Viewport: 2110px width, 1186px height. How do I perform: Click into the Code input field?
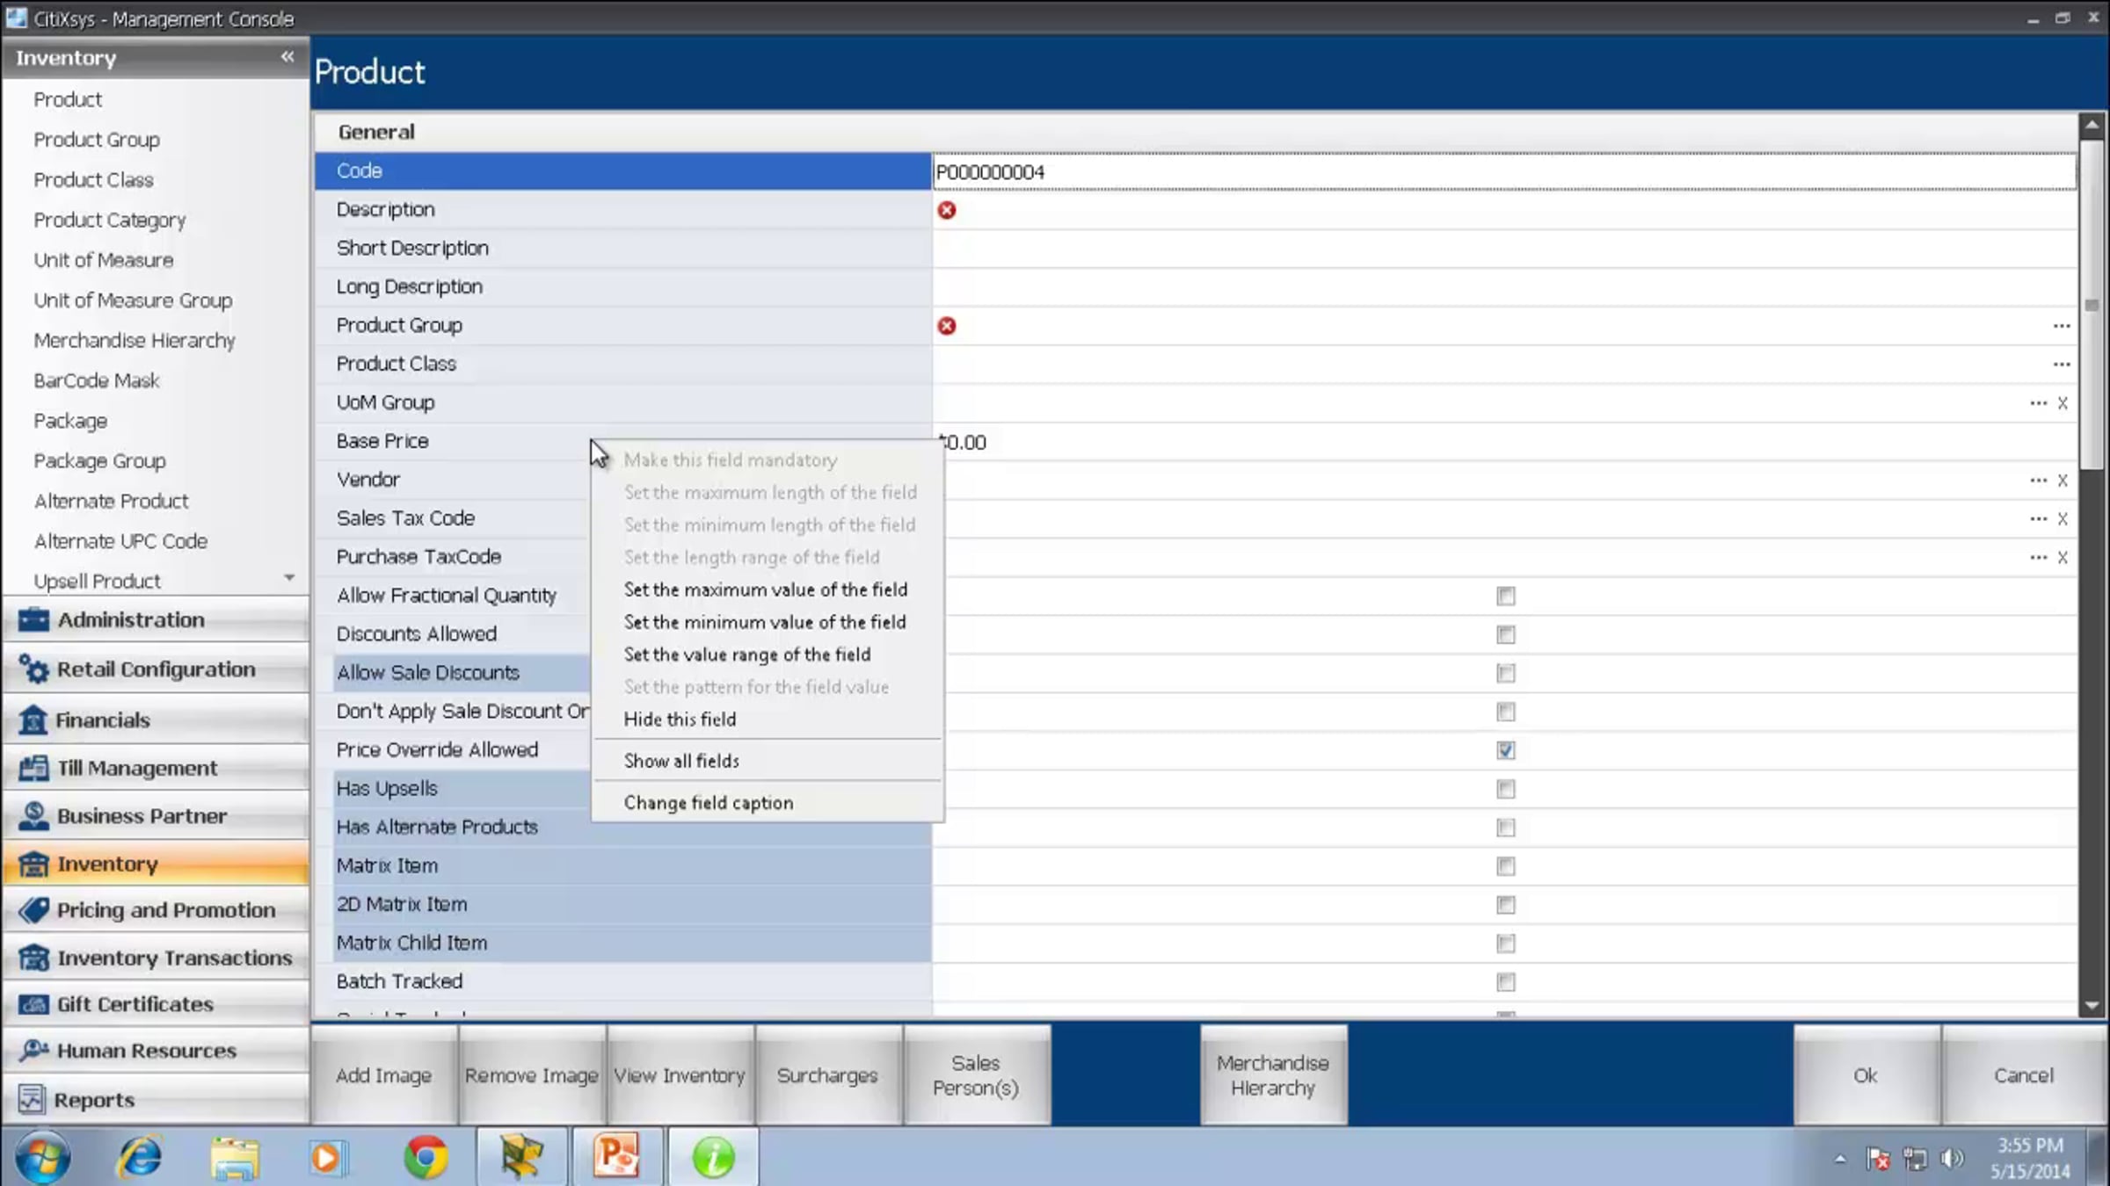1504,172
